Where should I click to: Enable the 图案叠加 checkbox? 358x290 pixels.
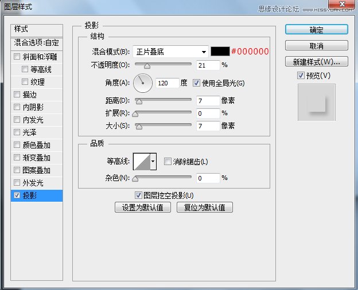coord(17,170)
